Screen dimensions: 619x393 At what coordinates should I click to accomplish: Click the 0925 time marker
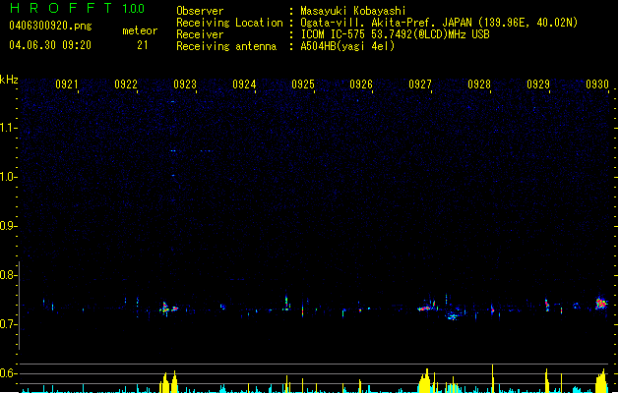303,84
